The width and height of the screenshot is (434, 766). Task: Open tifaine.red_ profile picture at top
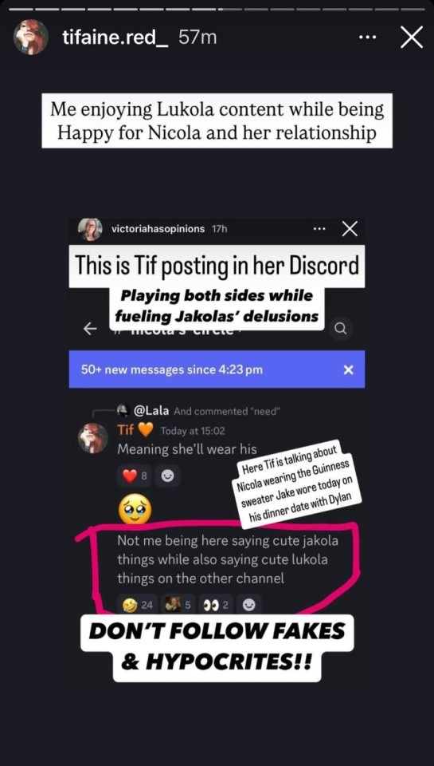(x=31, y=38)
